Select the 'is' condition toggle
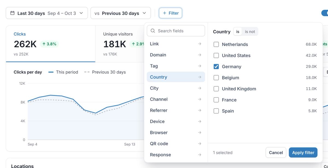 (238, 32)
